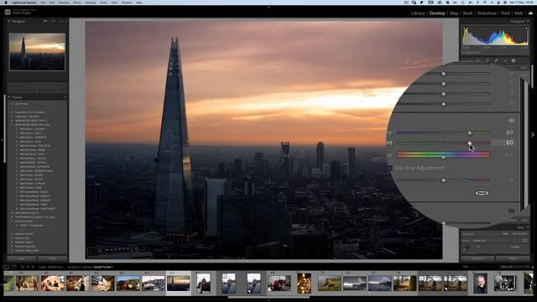Collapse the Navigator panel

click(x=9, y=21)
